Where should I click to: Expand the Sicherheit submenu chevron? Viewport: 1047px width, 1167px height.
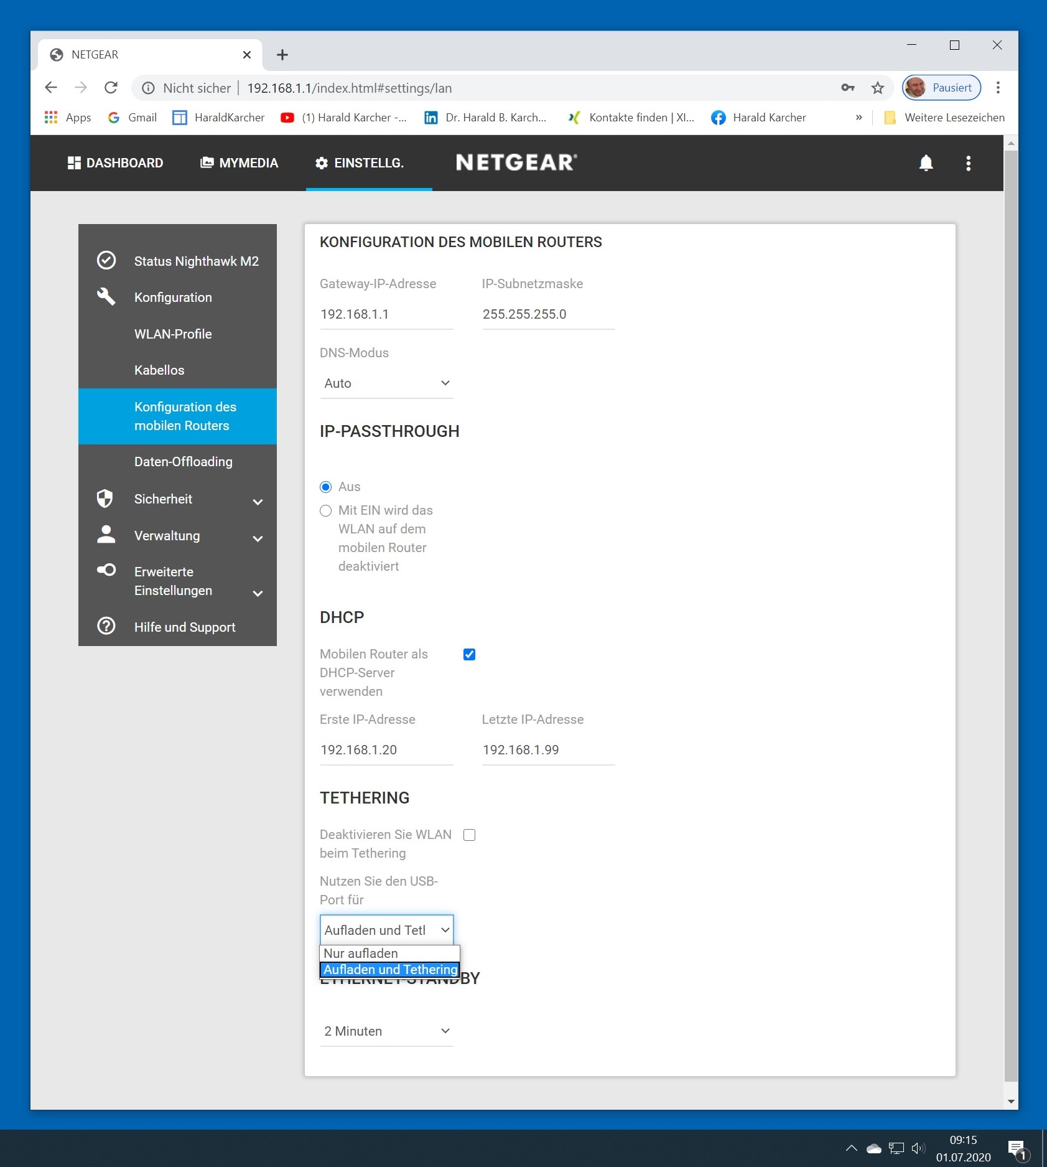[258, 502]
